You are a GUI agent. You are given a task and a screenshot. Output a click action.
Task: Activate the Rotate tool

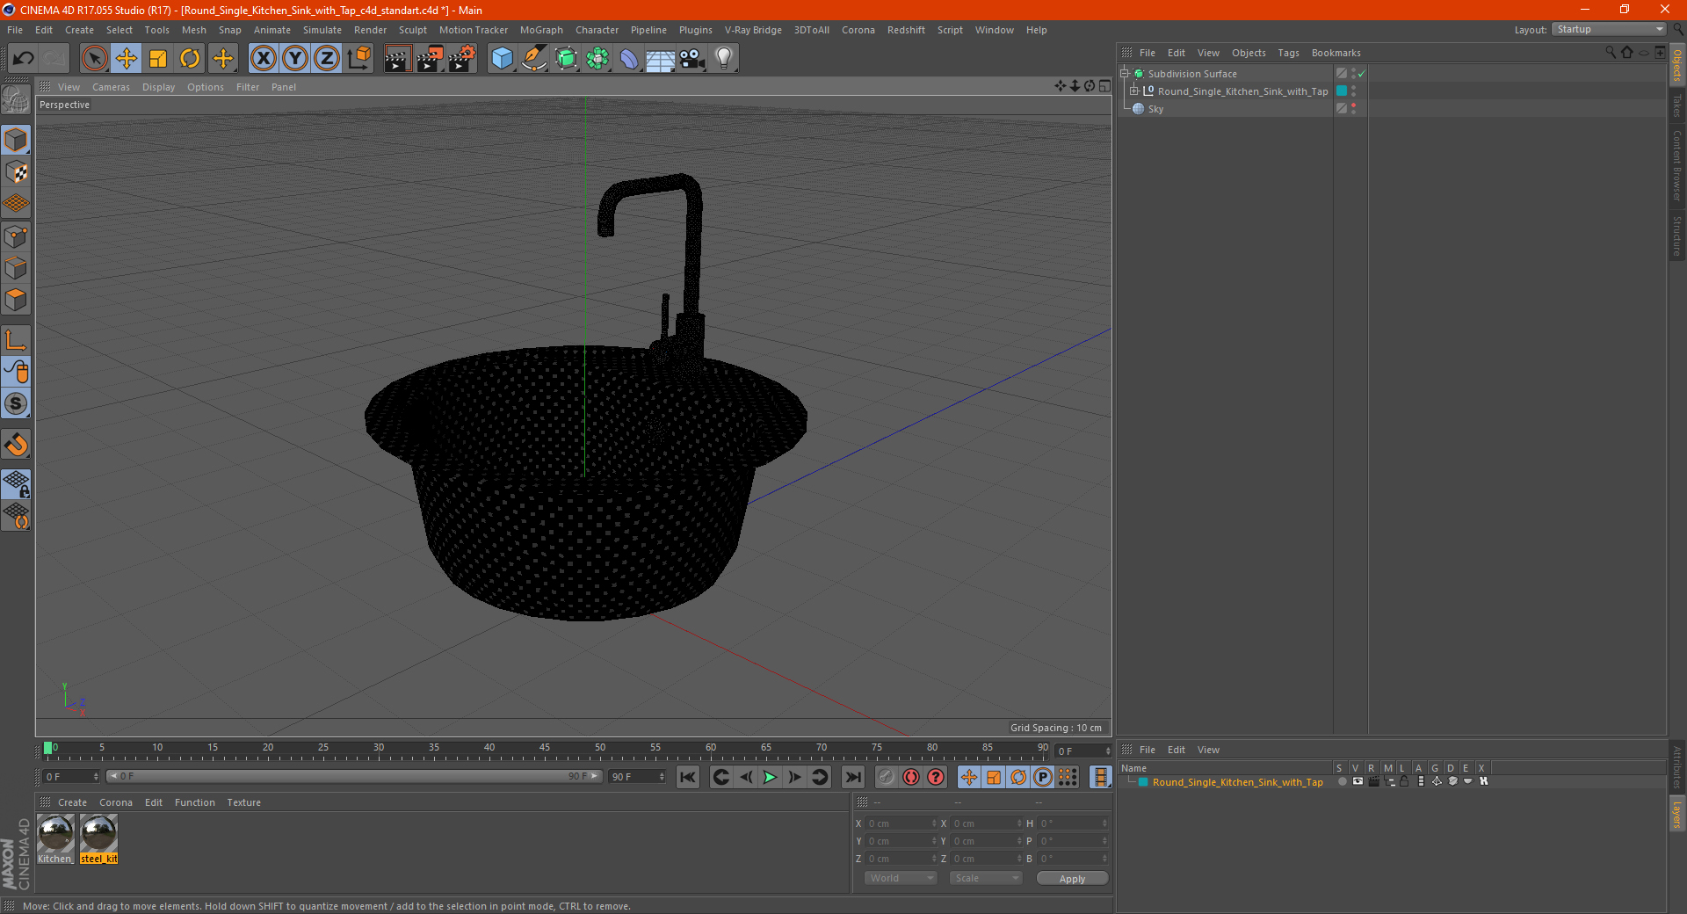point(190,59)
